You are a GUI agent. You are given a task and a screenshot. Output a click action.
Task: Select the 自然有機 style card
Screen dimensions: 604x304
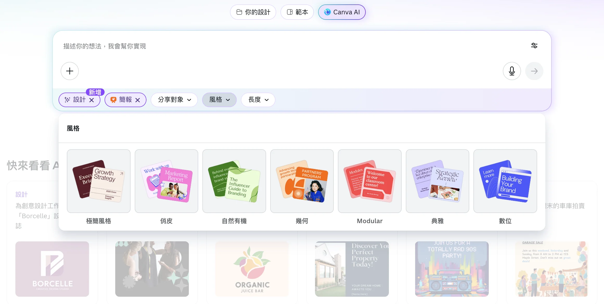pos(234,181)
